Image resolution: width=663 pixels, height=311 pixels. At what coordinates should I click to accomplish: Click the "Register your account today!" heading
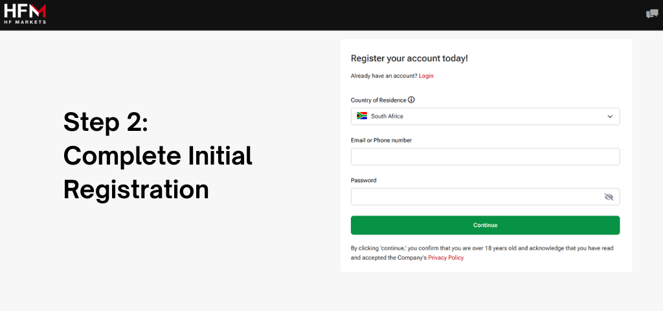409,58
